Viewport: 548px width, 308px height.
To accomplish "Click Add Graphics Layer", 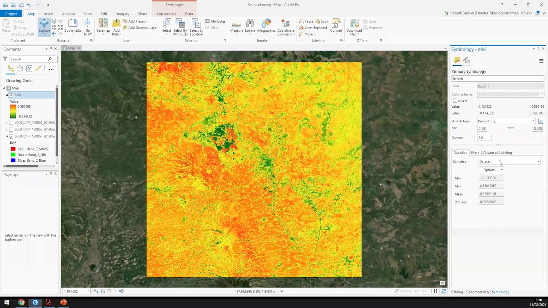I will pyautogui.click(x=140, y=27).
